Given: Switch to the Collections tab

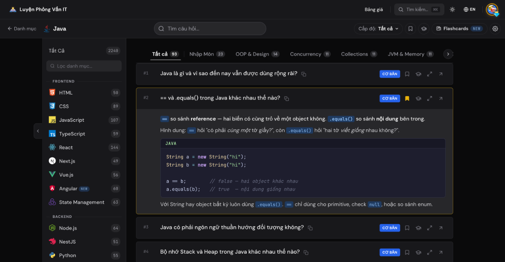Looking at the screenshot, I should click(x=359, y=54).
